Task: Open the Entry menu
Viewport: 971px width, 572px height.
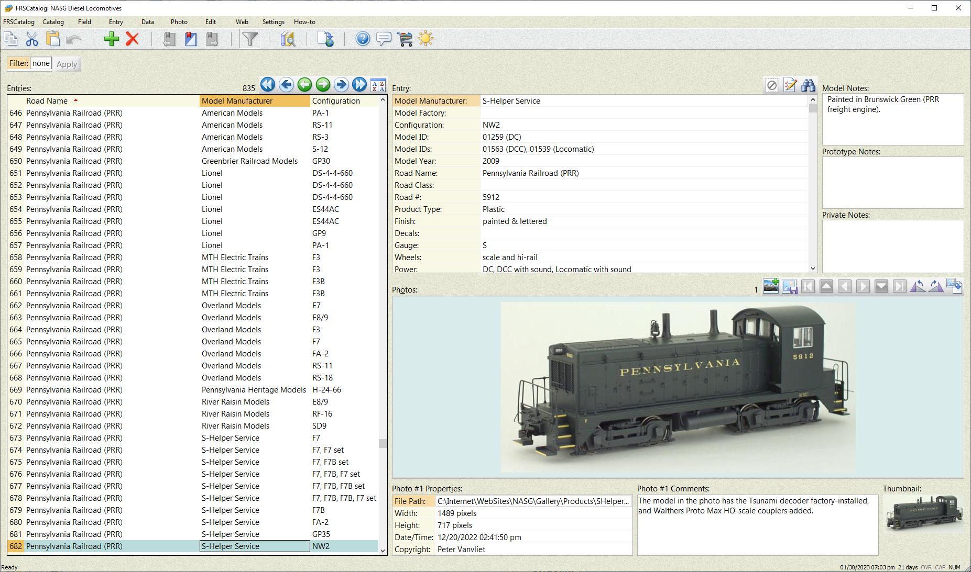Action: (116, 21)
